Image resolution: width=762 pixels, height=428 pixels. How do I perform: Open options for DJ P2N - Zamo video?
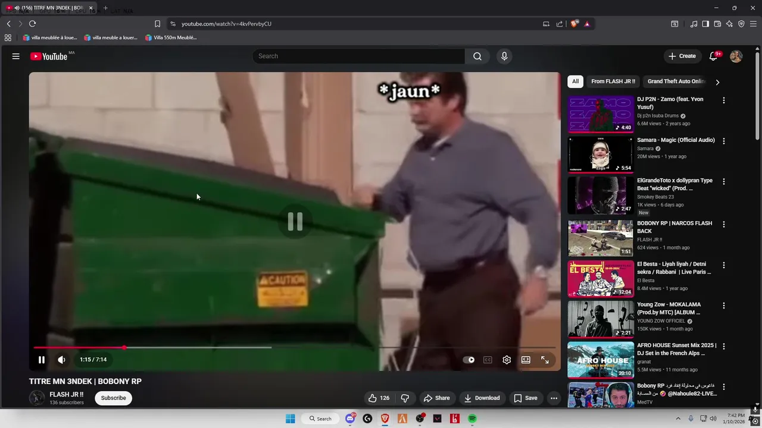[x=724, y=100]
